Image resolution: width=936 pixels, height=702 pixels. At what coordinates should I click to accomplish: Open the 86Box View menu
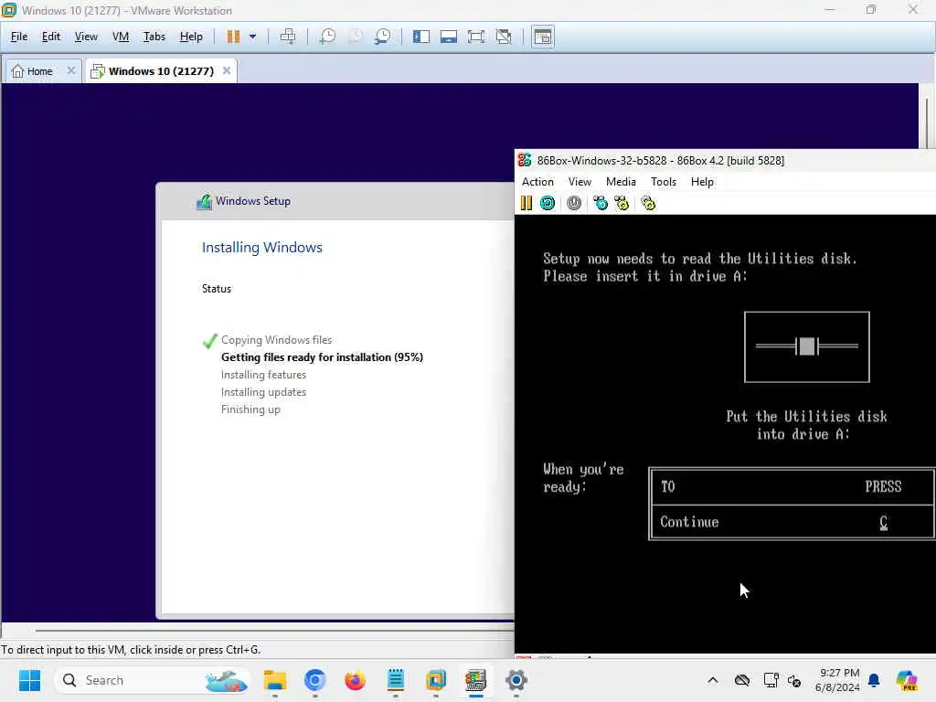(x=580, y=182)
